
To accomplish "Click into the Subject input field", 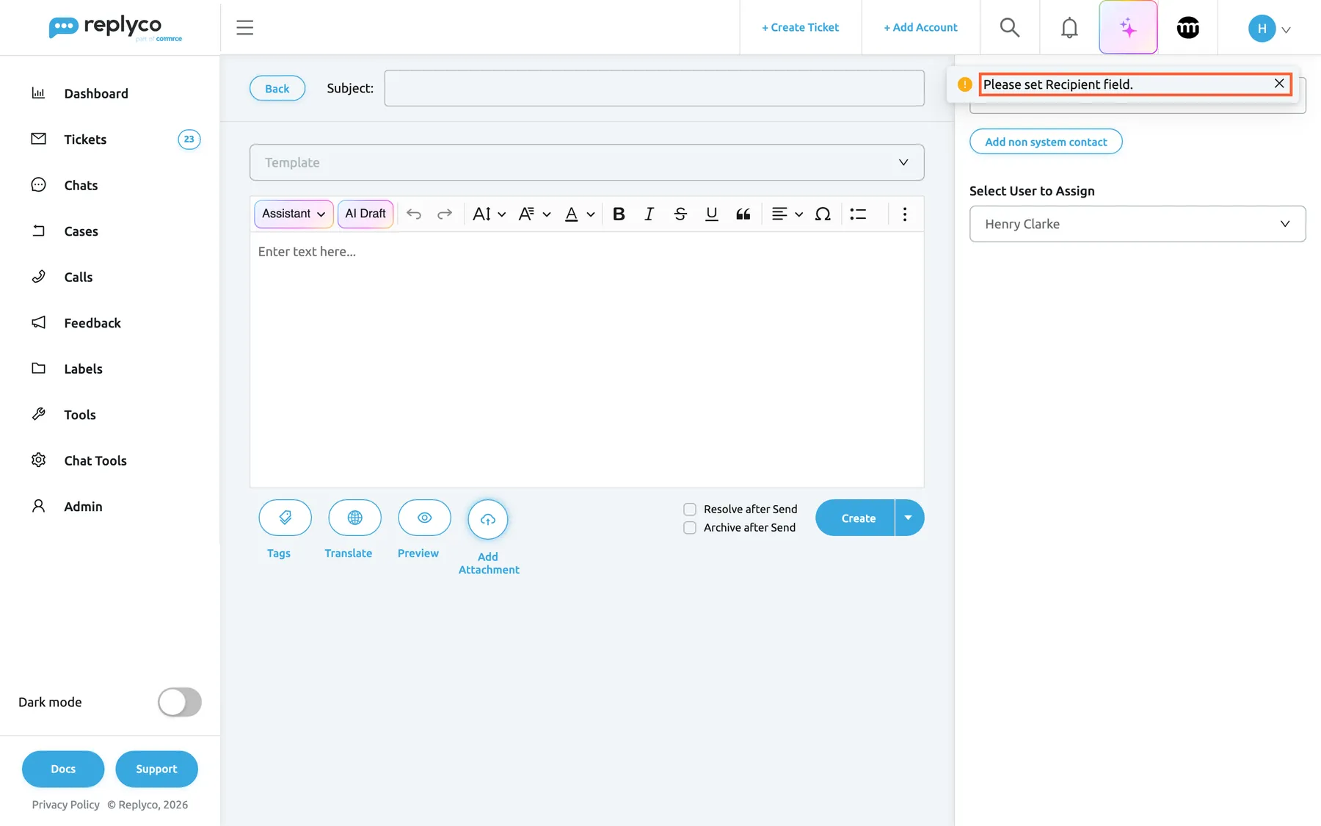I will pos(654,88).
